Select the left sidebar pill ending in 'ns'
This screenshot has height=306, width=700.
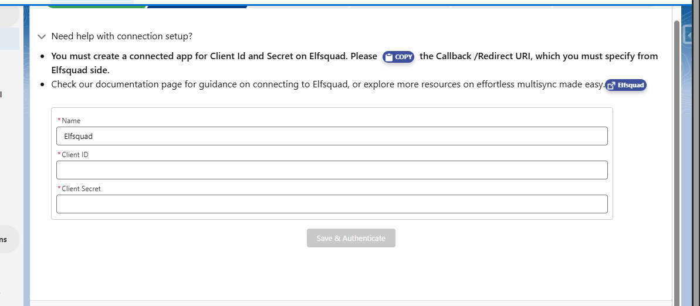coord(8,239)
